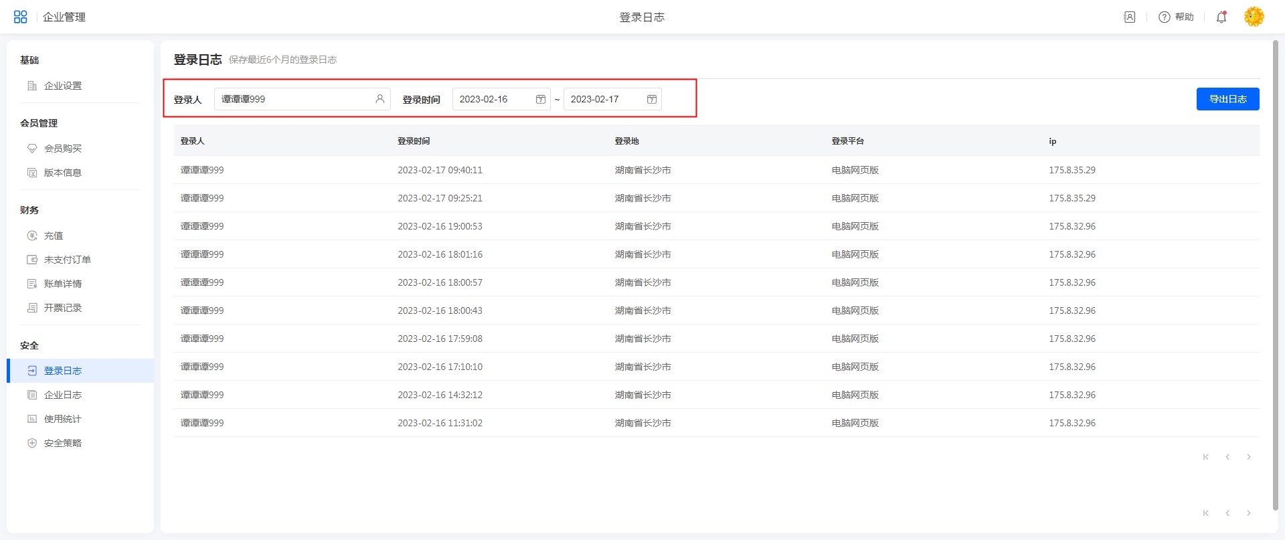1285x540 pixels.
Task: Open calendar picker for start date 2023-02-16
Action: coord(541,99)
